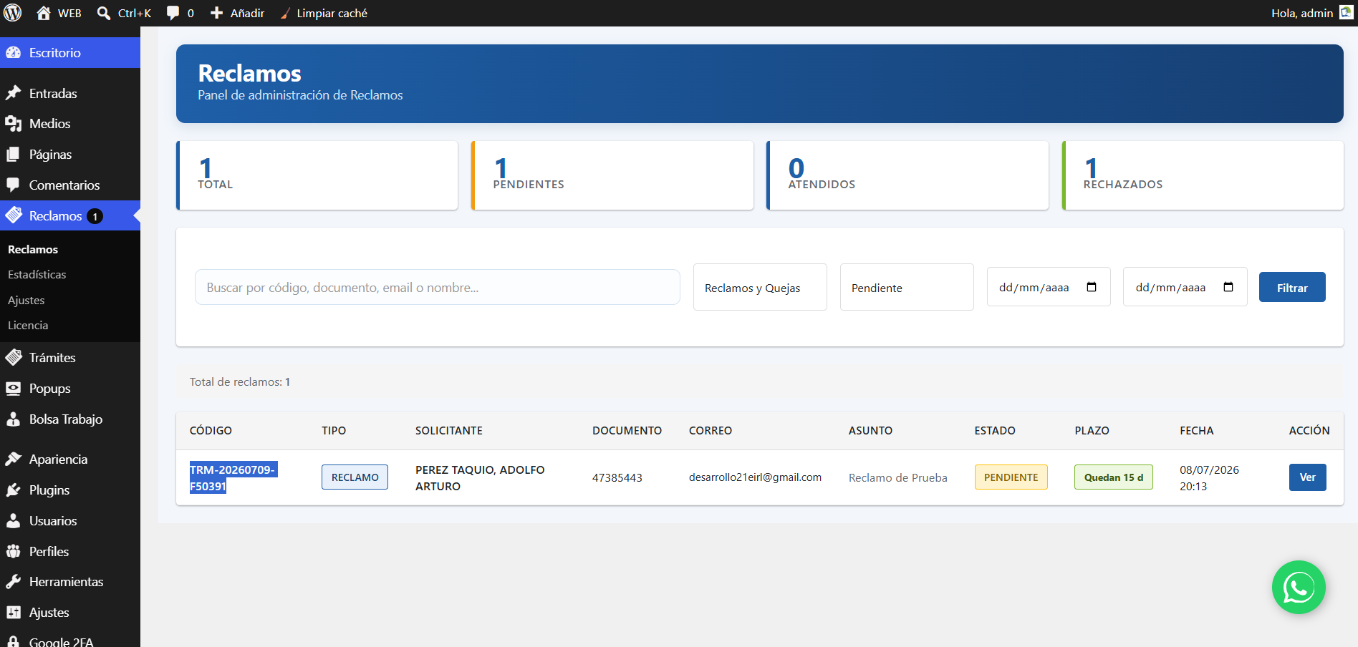1358x647 pixels.
Task: Click the Reclamos ticket icon in the sidebar
Action: click(x=14, y=215)
